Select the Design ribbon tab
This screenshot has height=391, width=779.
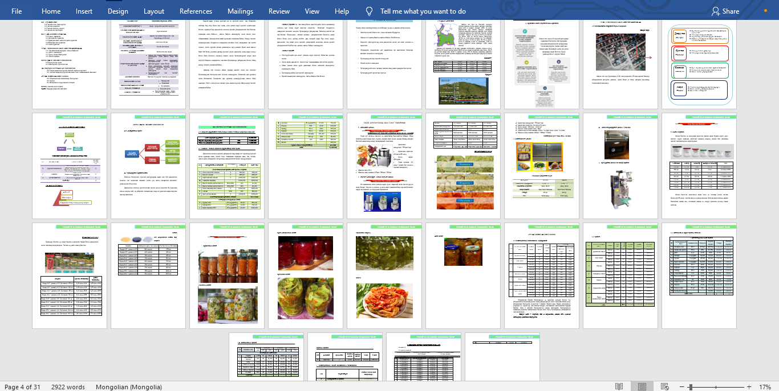(x=117, y=11)
